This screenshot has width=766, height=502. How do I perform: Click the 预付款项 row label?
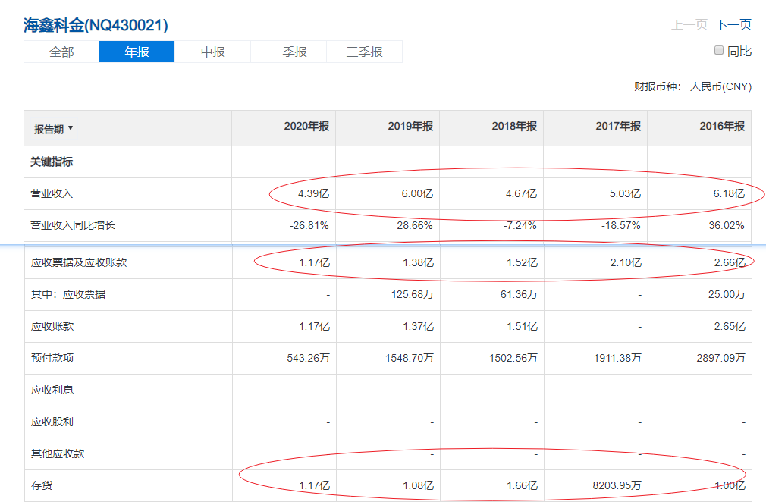pos(52,358)
